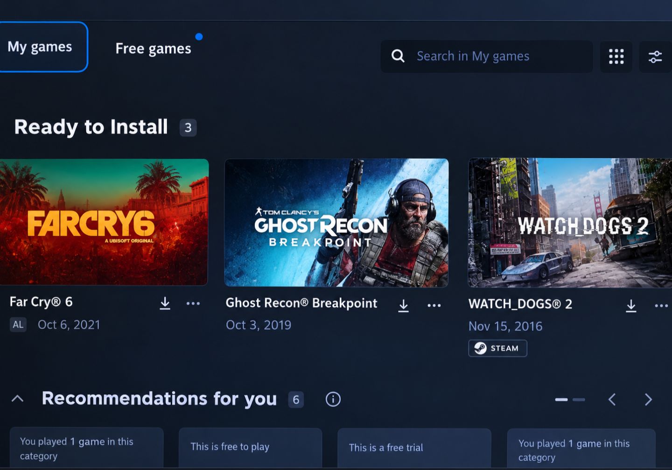Download WATCH_DOGS 2
Viewport: 672px width, 470px height.
pos(631,306)
